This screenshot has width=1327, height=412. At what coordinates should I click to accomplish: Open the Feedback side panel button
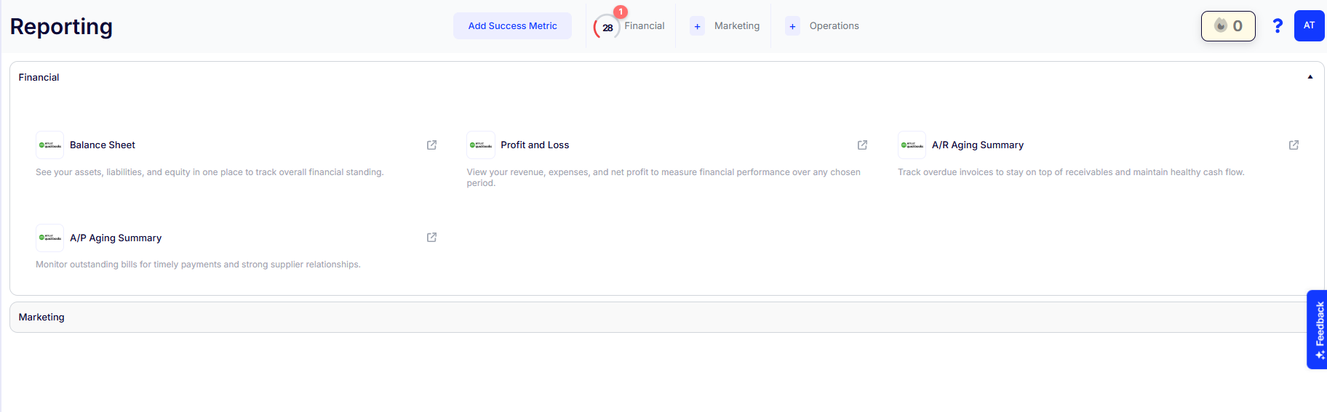click(x=1318, y=329)
